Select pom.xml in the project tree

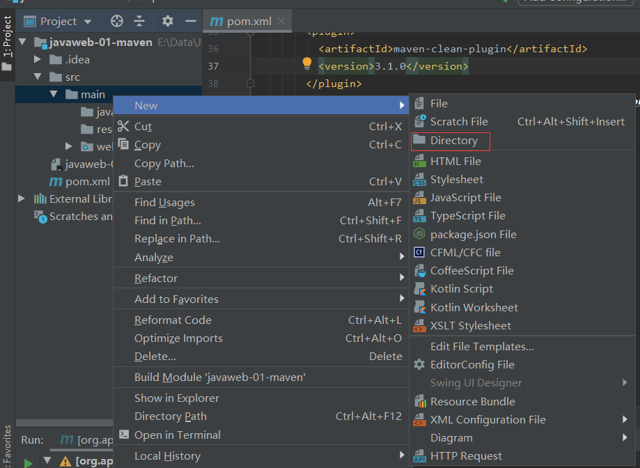[x=80, y=182]
